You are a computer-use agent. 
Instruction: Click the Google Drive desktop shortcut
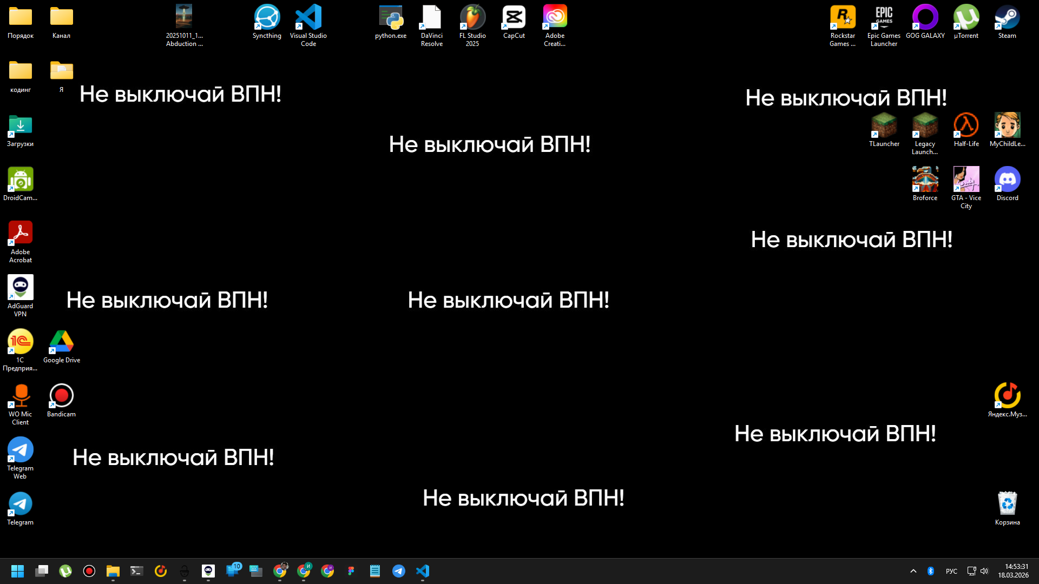tap(61, 342)
